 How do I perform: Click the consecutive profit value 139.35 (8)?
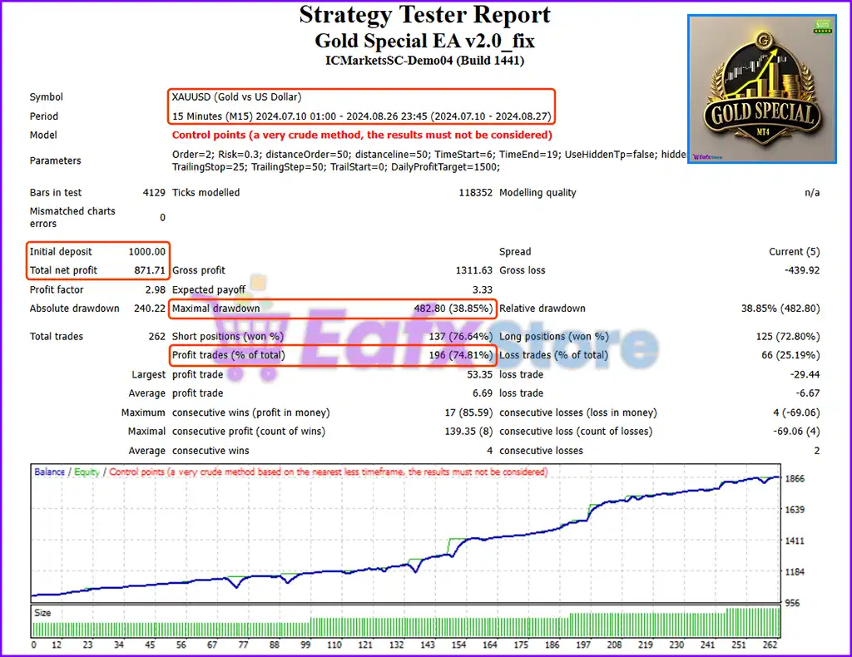tap(468, 431)
